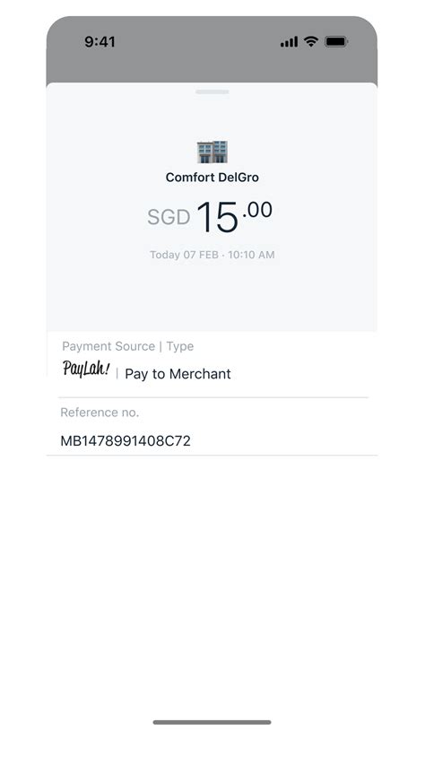Tap the home indicator bar at bottom

click(212, 722)
